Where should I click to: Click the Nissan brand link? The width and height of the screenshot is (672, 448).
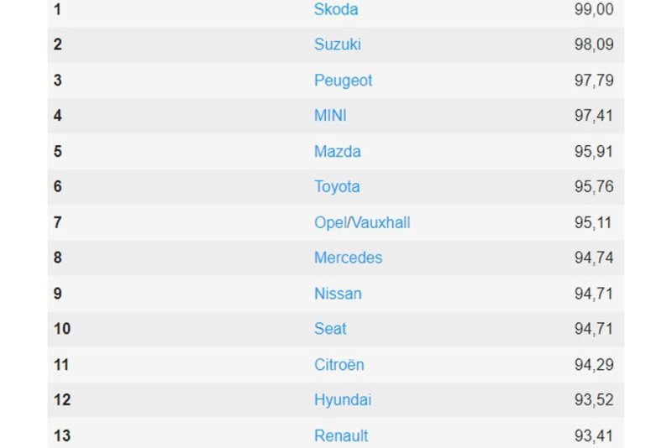[338, 294]
